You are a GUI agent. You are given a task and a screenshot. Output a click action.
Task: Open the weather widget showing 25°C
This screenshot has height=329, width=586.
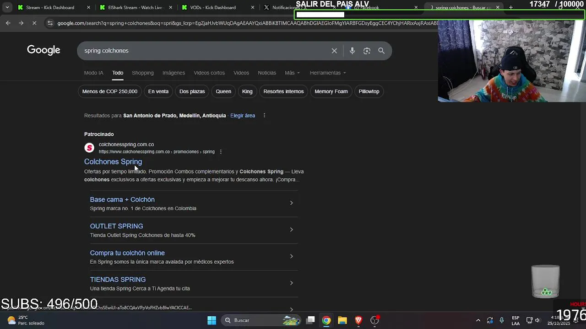26,320
